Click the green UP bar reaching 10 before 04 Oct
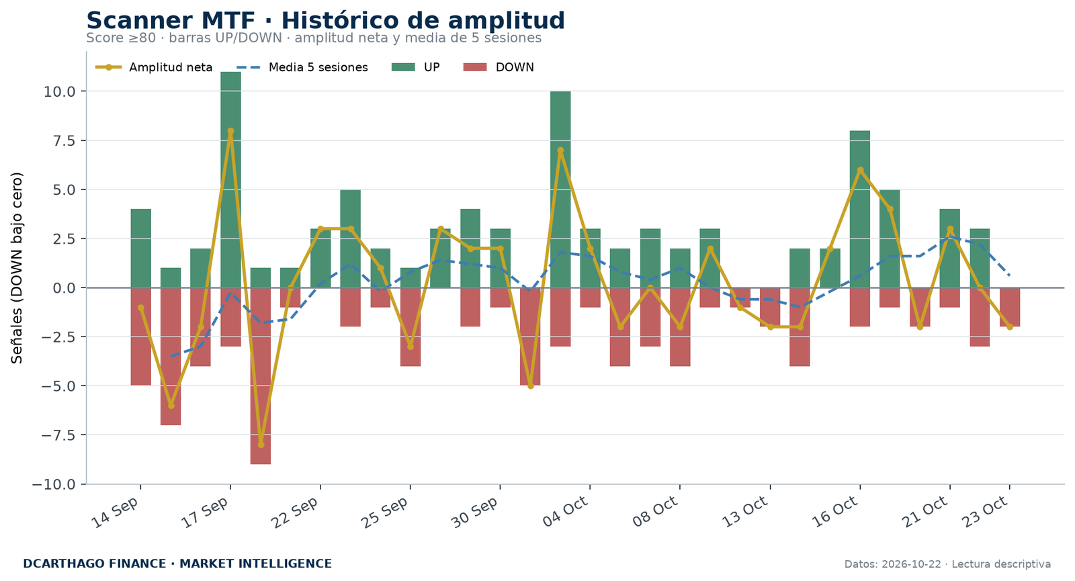This screenshot has height=581, width=1075. click(560, 189)
